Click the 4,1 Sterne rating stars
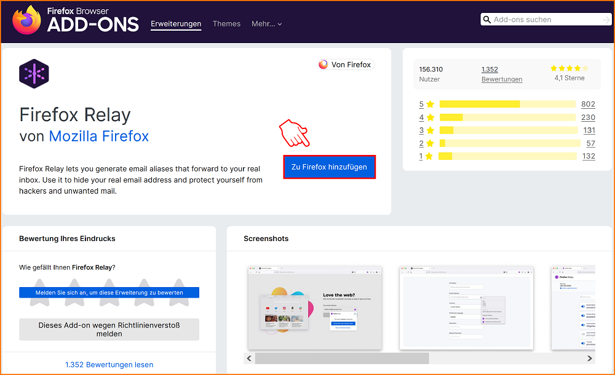 tap(569, 68)
